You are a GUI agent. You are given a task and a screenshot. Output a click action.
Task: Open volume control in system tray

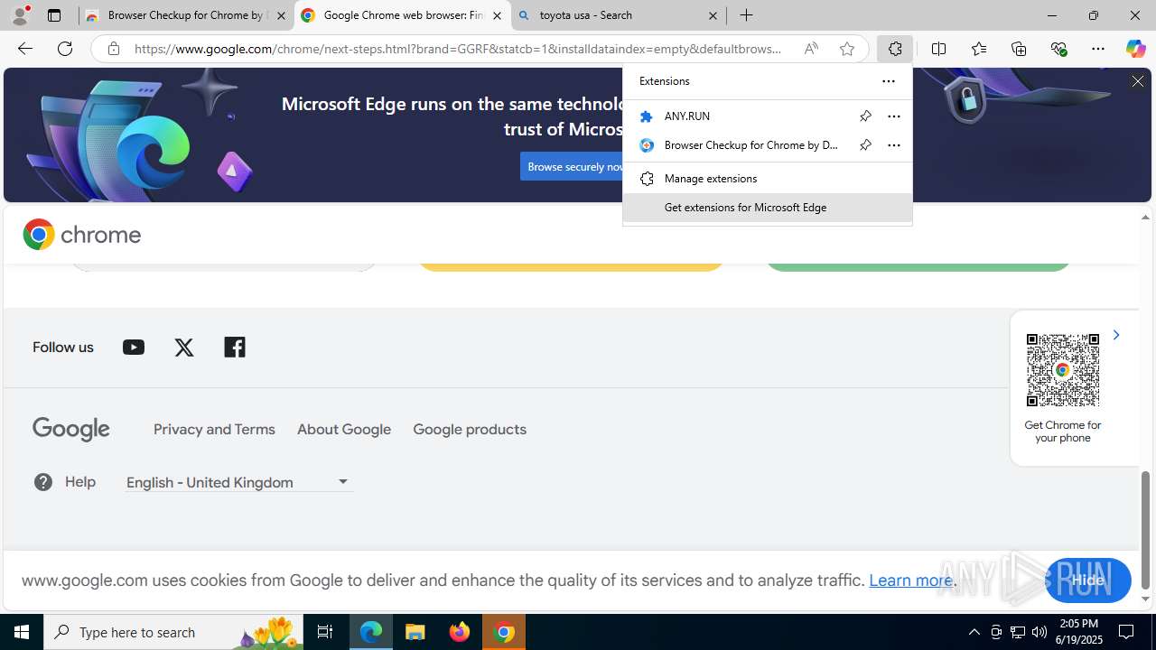coord(1039,632)
